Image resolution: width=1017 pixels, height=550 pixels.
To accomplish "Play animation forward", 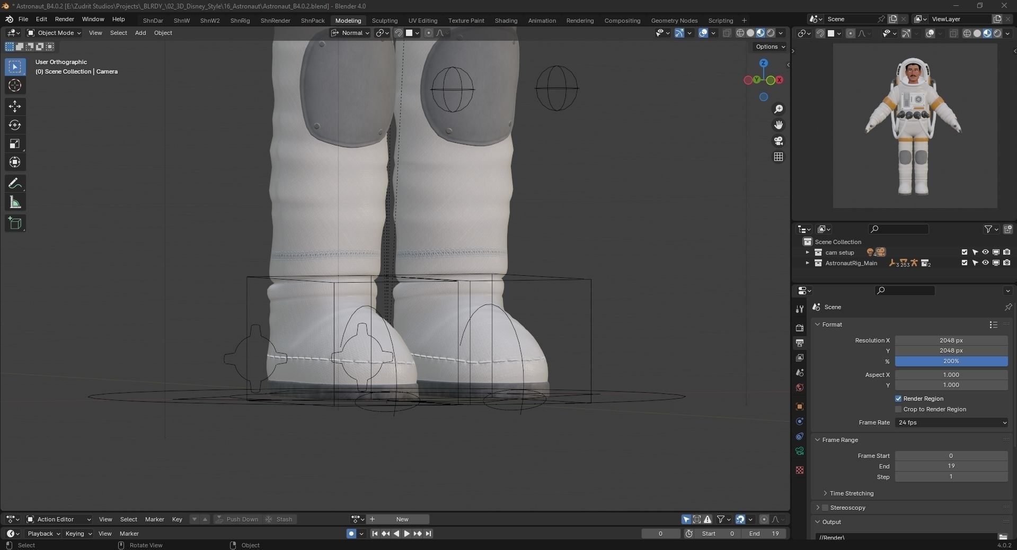I will (406, 534).
